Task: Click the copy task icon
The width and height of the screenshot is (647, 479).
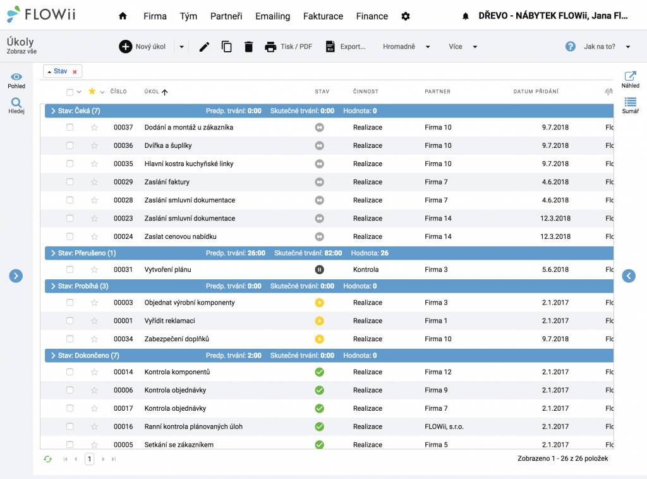Action: pos(227,47)
